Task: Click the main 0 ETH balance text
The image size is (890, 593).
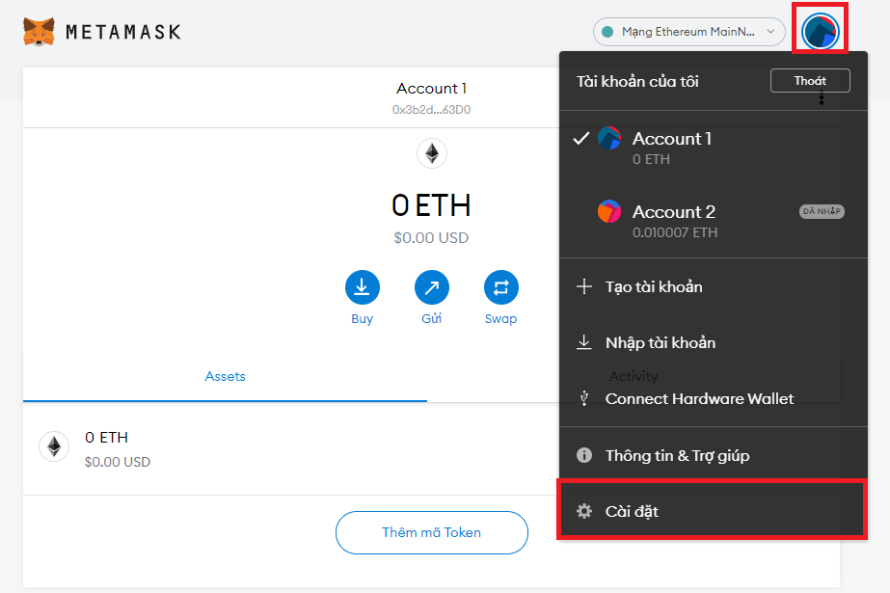Action: tap(431, 204)
